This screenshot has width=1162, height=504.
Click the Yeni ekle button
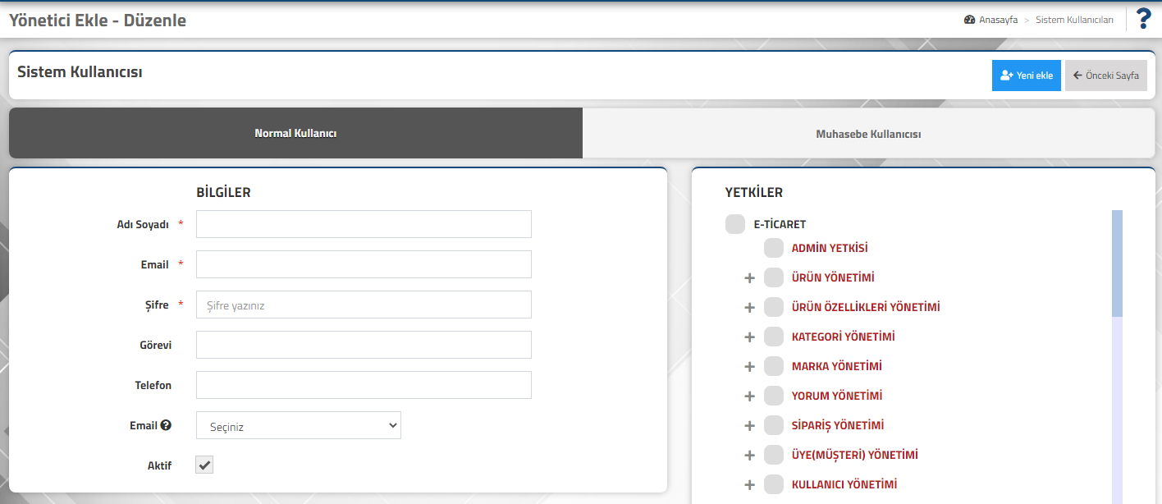[1027, 76]
